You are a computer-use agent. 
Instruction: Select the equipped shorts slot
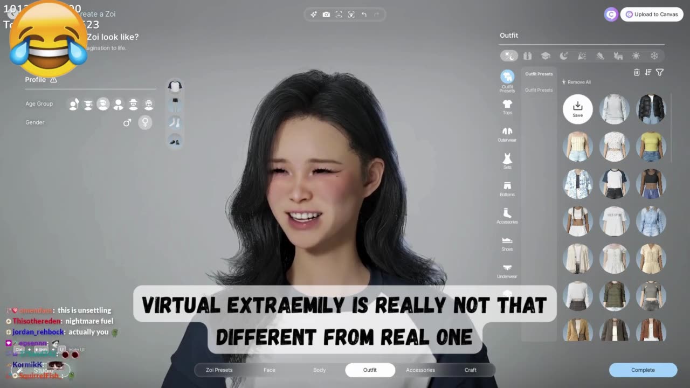pyautogui.click(x=175, y=104)
